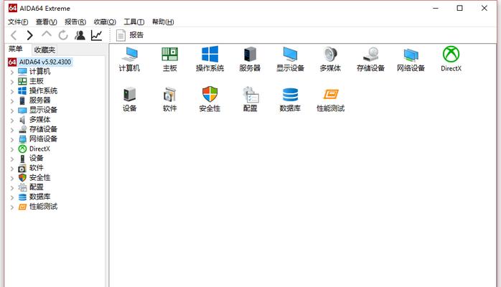Switch to the 菜单 tab
The height and width of the screenshot is (287, 501).
click(x=15, y=50)
